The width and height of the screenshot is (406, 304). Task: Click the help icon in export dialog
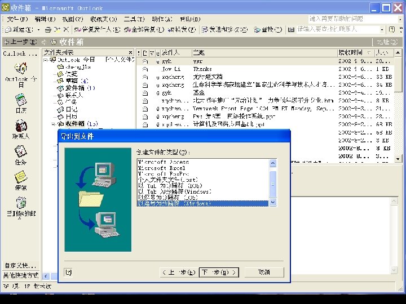[x=68, y=272]
